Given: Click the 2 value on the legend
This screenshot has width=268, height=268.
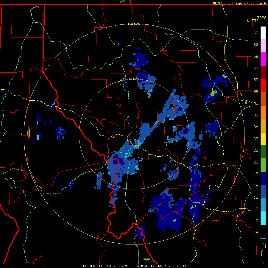Looking at the screenshot, I should pos(257,221).
